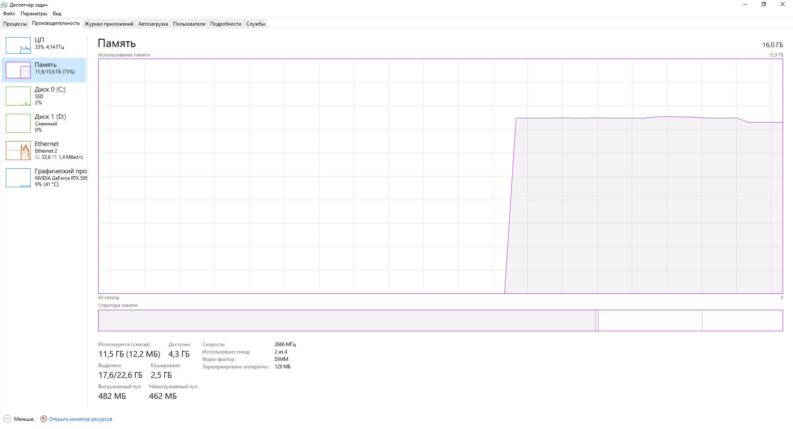The width and height of the screenshot is (793, 429).
Task: Open the Автозагрузка tab
Action: click(x=153, y=24)
